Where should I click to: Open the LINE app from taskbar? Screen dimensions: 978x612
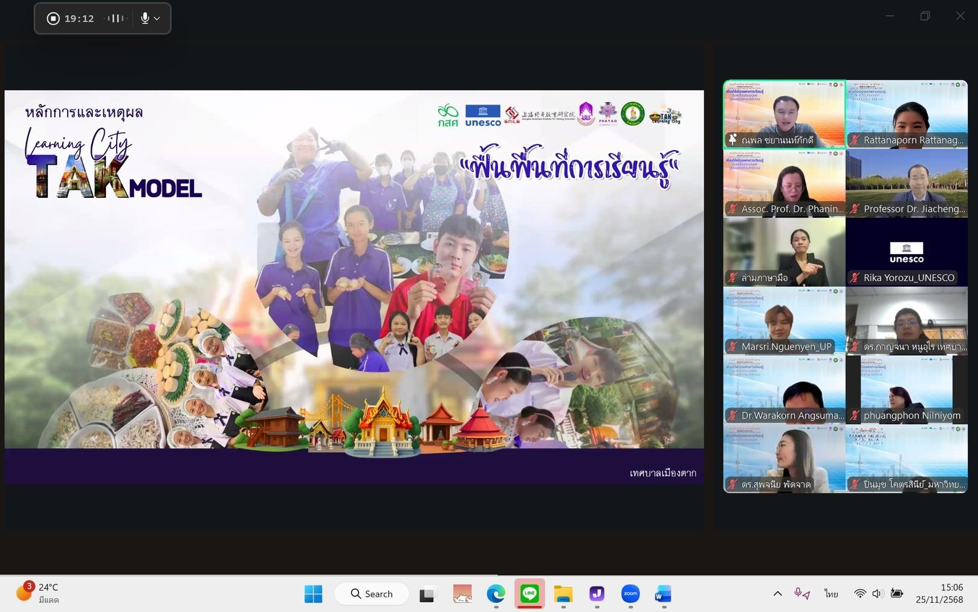(529, 594)
